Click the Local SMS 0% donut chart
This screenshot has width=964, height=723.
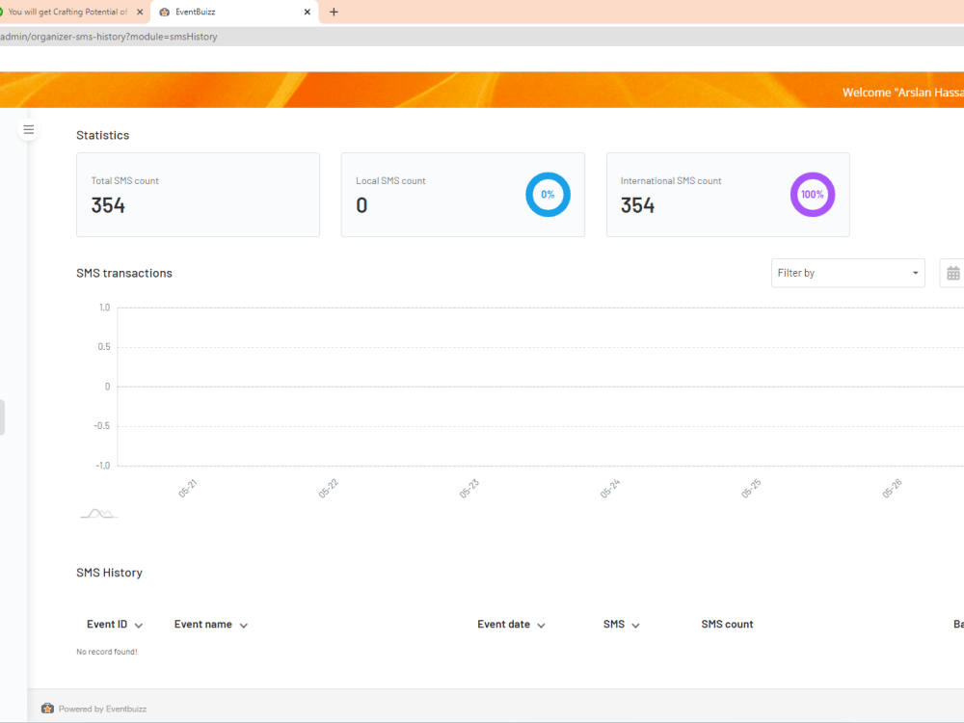[548, 195]
